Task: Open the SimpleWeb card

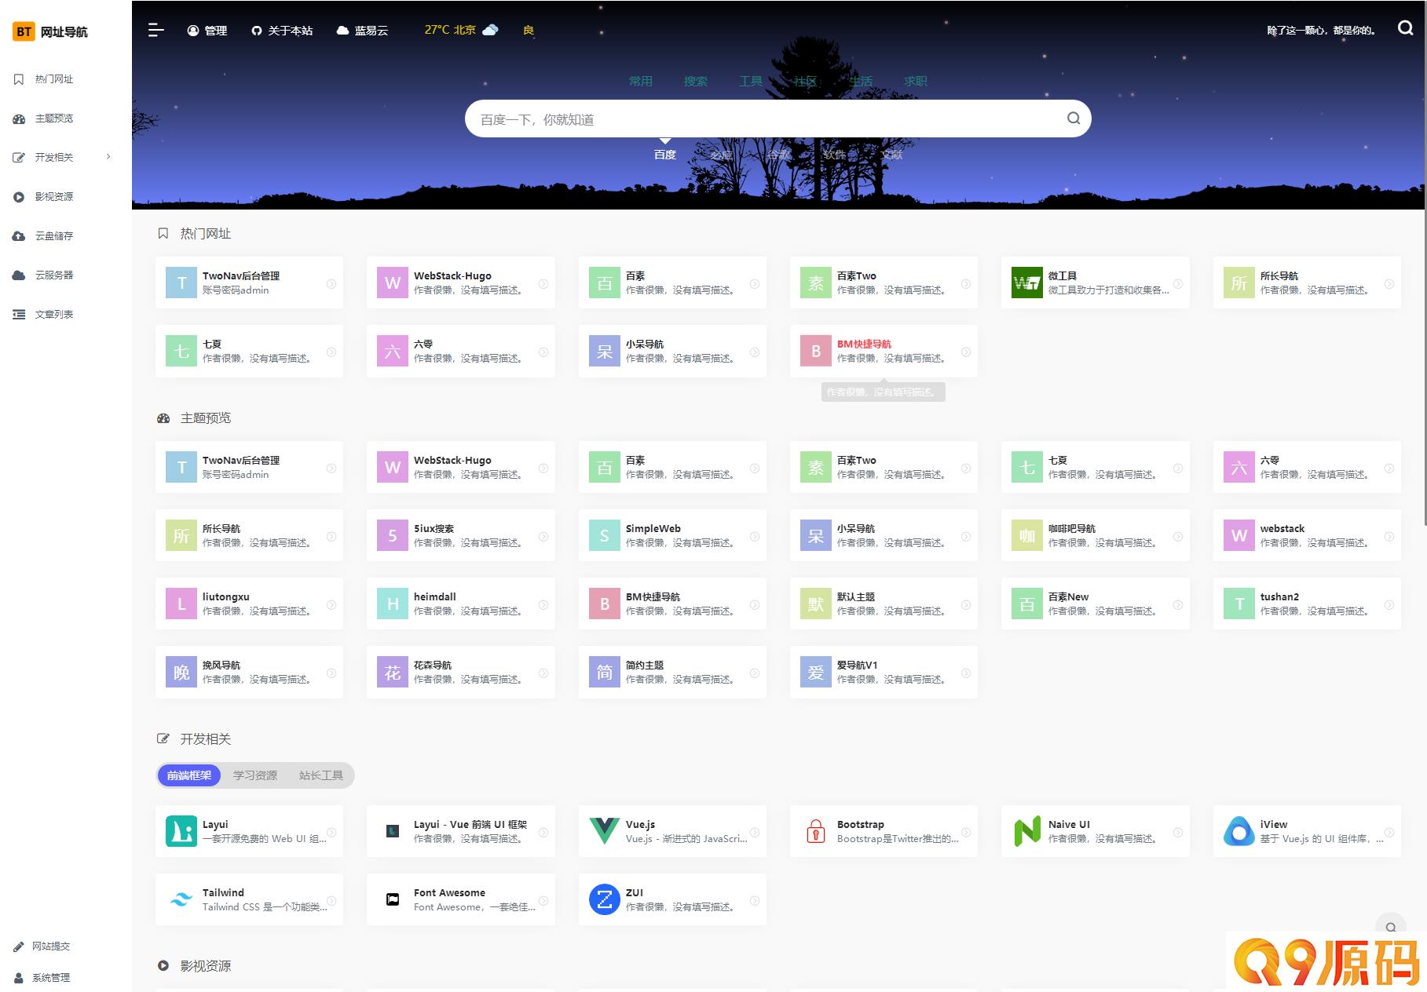Action: tap(672, 535)
